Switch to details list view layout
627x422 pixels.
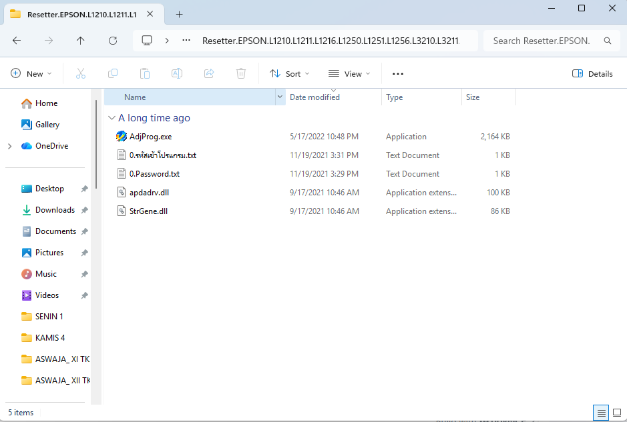tap(601, 413)
